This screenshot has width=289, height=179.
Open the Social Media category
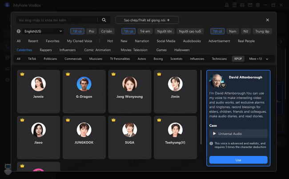click(166, 41)
